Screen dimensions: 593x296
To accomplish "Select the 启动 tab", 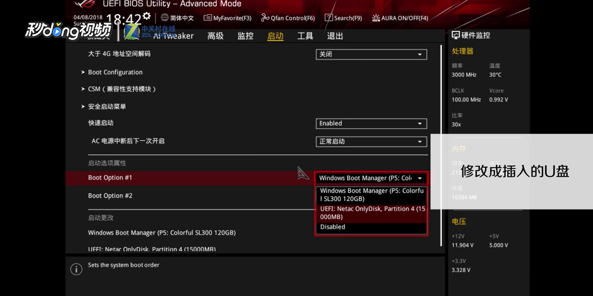I will click(275, 36).
